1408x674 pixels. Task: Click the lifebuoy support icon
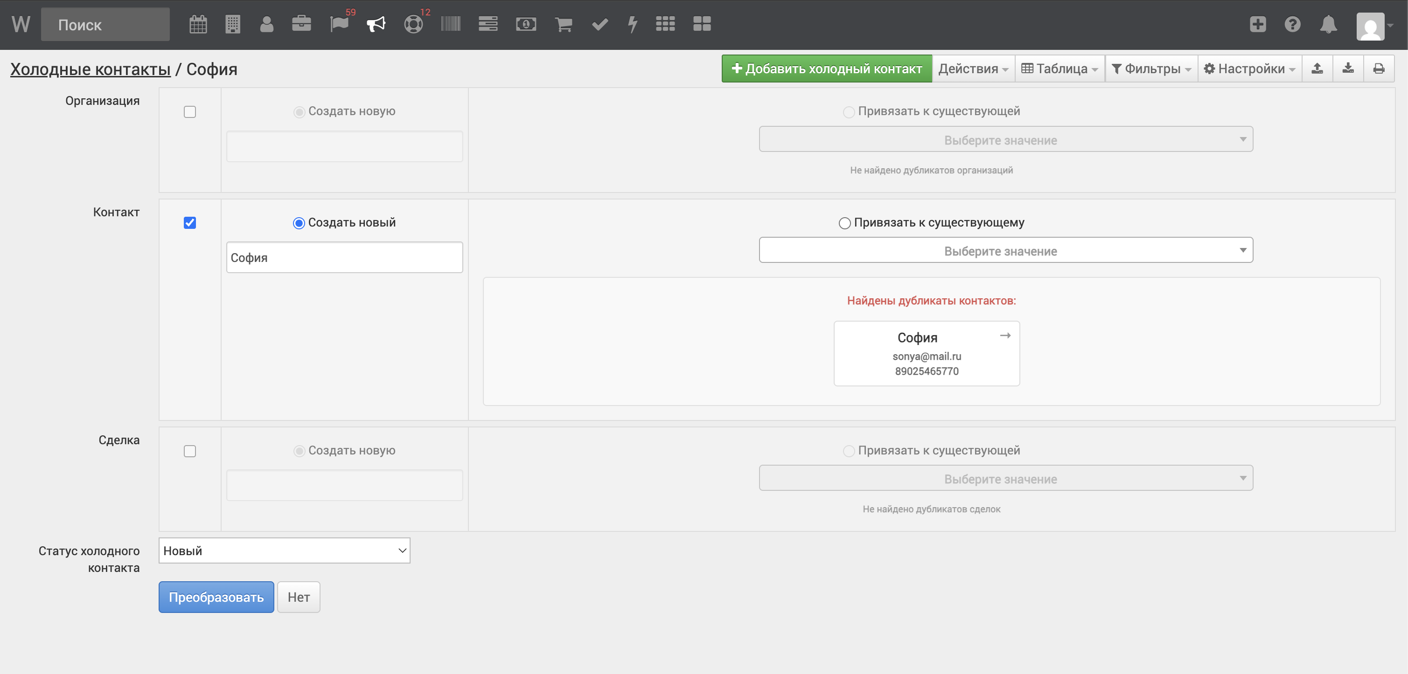(x=413, y=24)
